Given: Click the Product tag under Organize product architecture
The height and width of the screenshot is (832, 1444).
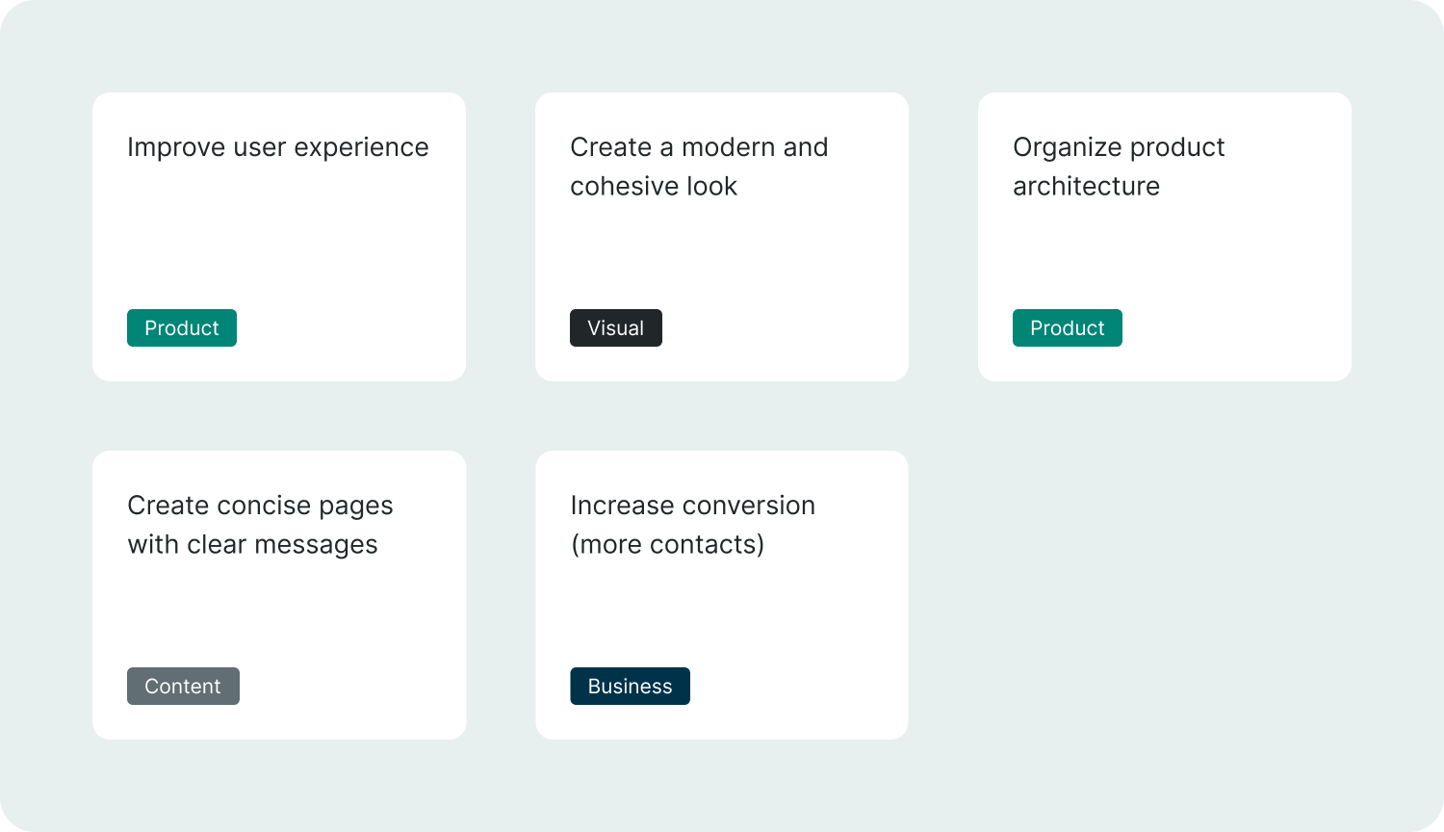Looking at the screenshot, I should pos(1068,327).
